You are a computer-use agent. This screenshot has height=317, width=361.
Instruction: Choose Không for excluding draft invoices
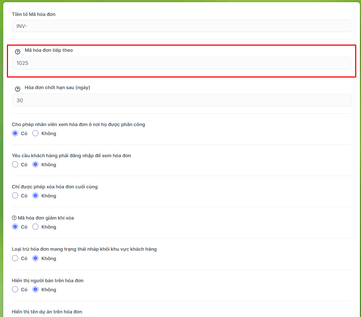[36, 258]
